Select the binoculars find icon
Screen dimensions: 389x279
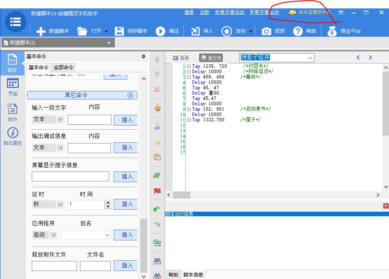(x=157, y=261)
